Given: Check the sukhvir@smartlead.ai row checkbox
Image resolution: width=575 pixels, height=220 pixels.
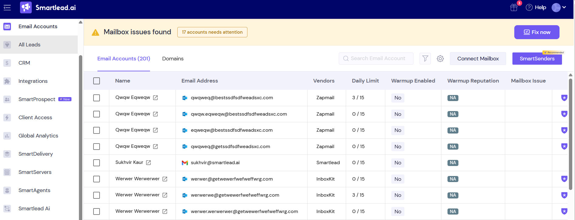Looking at the screenshot, I should [x=97, y=163].
